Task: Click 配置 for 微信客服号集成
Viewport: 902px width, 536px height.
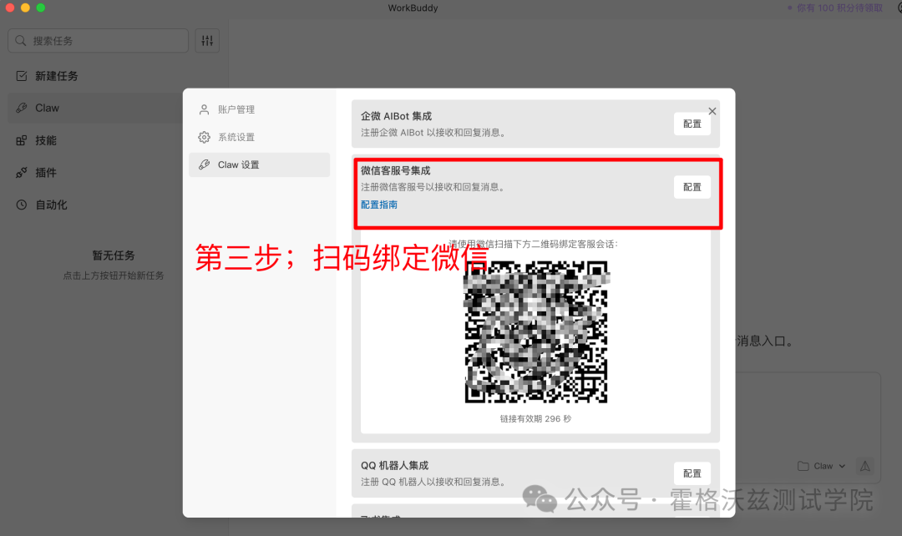Action: 692,186
